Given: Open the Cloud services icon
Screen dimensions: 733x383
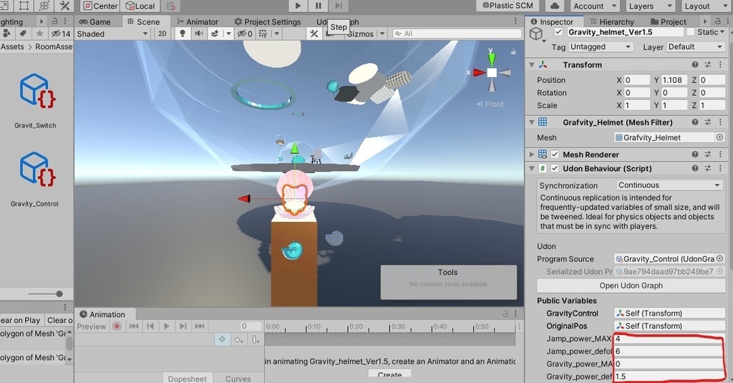Looking at the screenshot, I should [x=555, y=6].
